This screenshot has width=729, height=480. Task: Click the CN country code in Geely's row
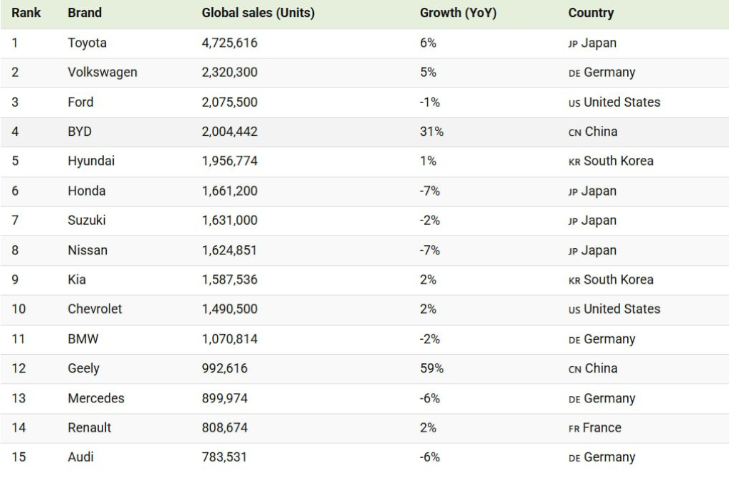pos(575,370)
